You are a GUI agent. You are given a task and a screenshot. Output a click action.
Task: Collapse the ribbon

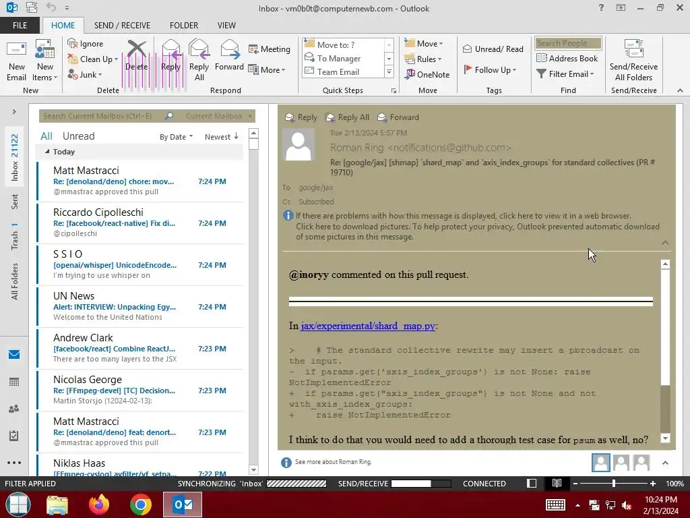click(x=680, y=90)
